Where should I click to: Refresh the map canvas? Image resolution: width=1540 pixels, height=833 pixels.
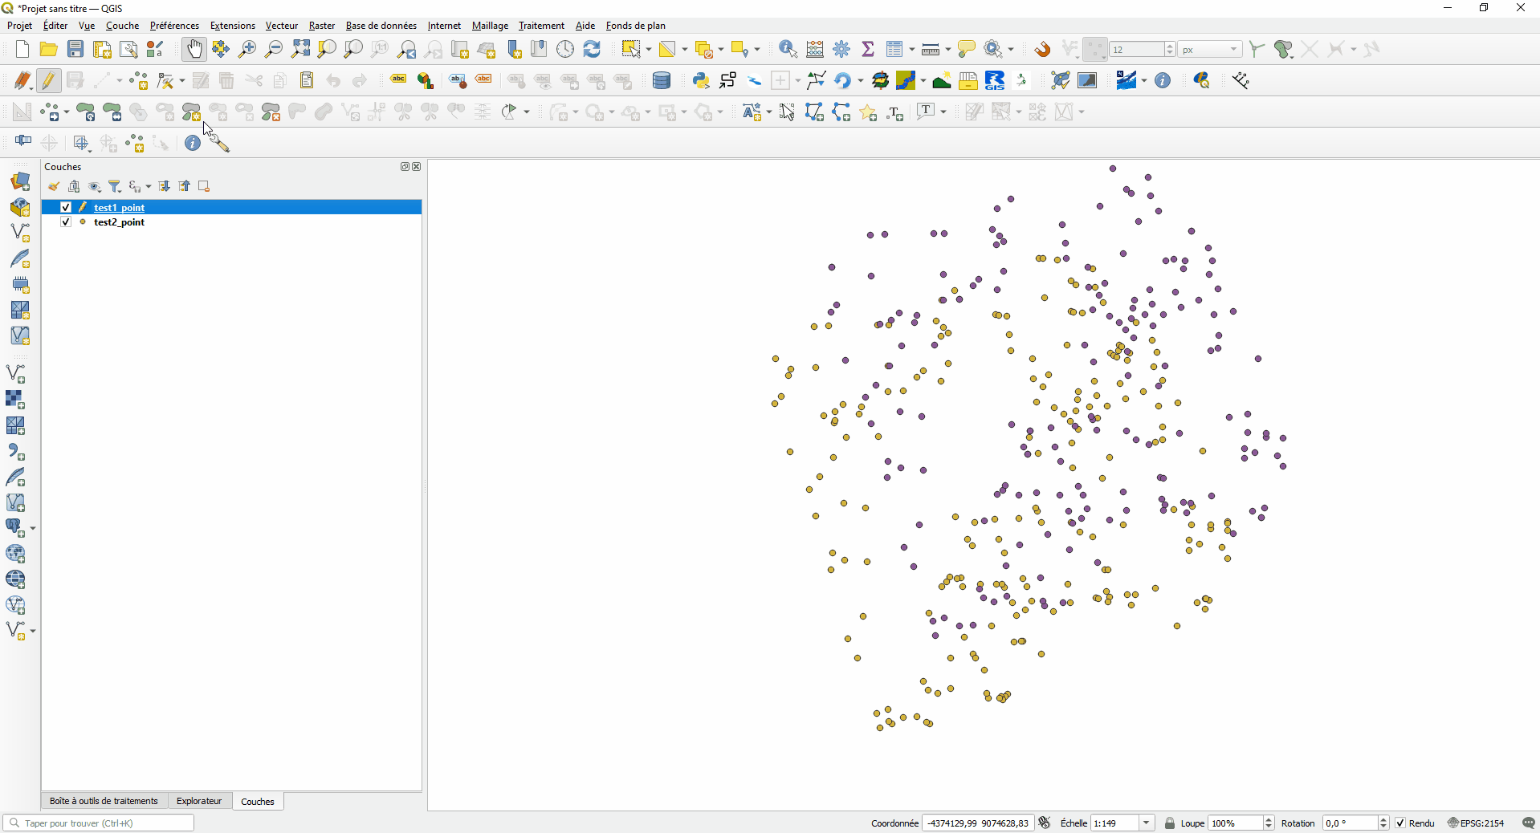click(x=593, y=49)
